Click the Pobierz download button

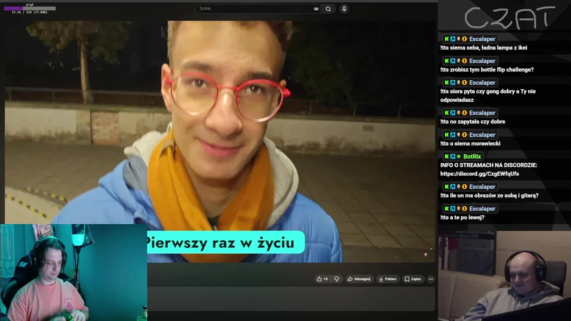point(388,279)
